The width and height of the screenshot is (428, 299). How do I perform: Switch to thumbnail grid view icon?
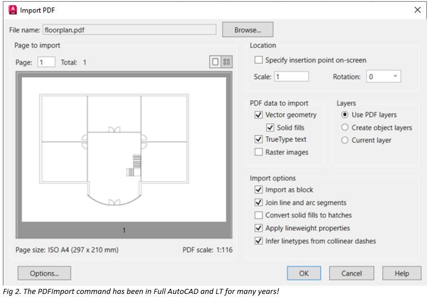point(227,62)
